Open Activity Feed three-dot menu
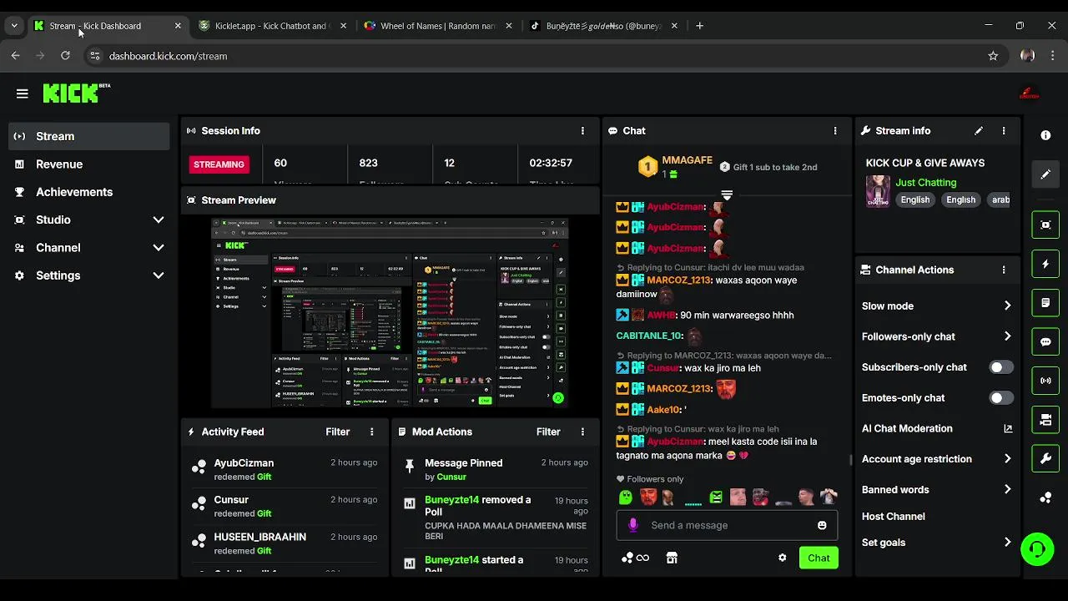Screen dimensions: 1068x601 [372, 432]
